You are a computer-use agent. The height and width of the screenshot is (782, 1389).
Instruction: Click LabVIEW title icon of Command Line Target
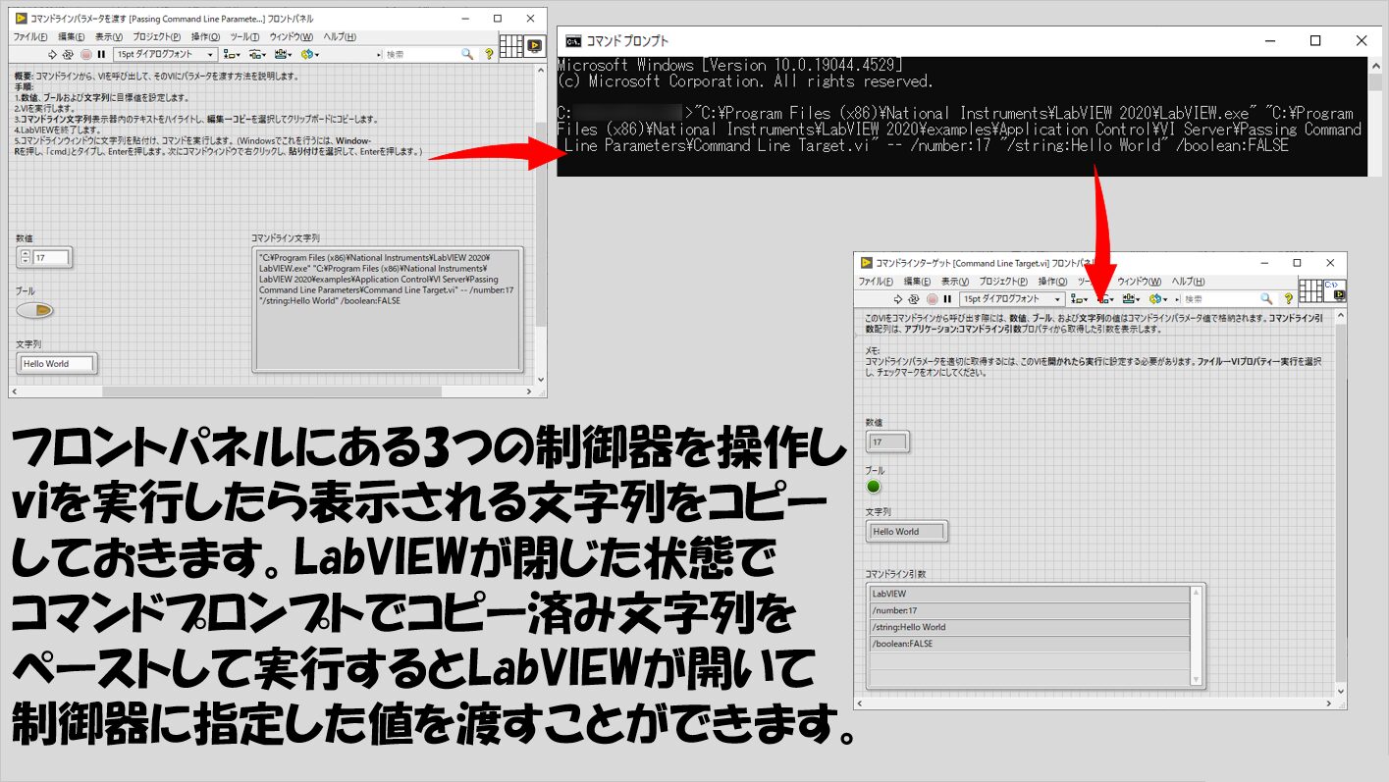866,263
